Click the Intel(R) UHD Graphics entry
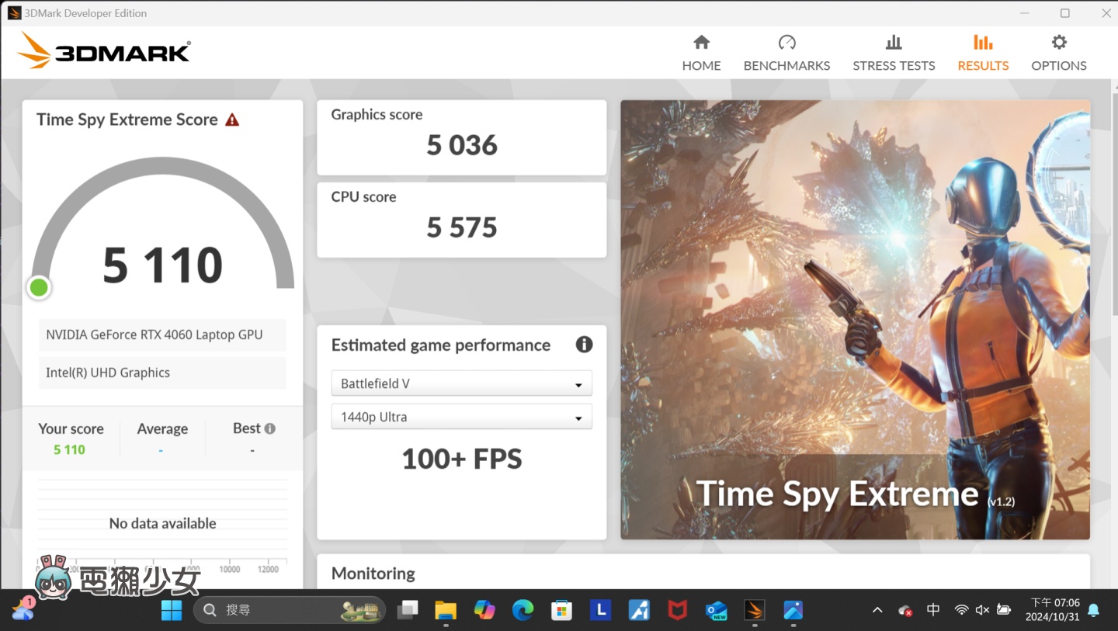Image resolution: width=1118 pixels, height=631 pixels. 161,373
